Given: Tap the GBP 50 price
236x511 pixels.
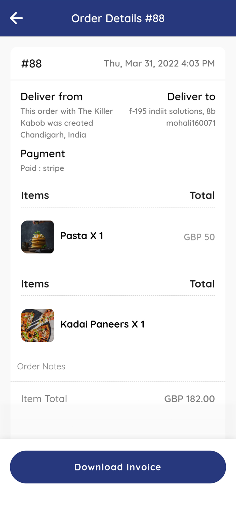Looking at the screenshot, I should point(199,237).
